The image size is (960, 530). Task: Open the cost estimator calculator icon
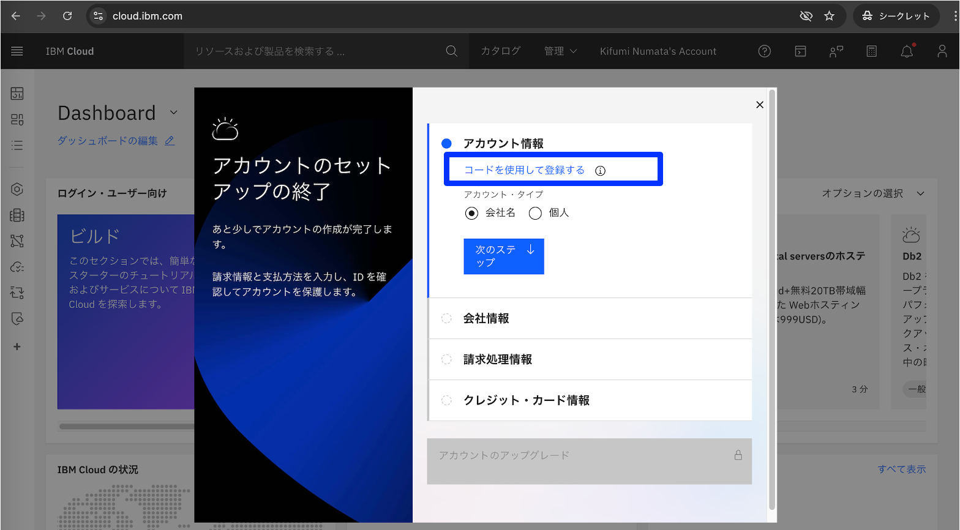(x=872, y=51)
